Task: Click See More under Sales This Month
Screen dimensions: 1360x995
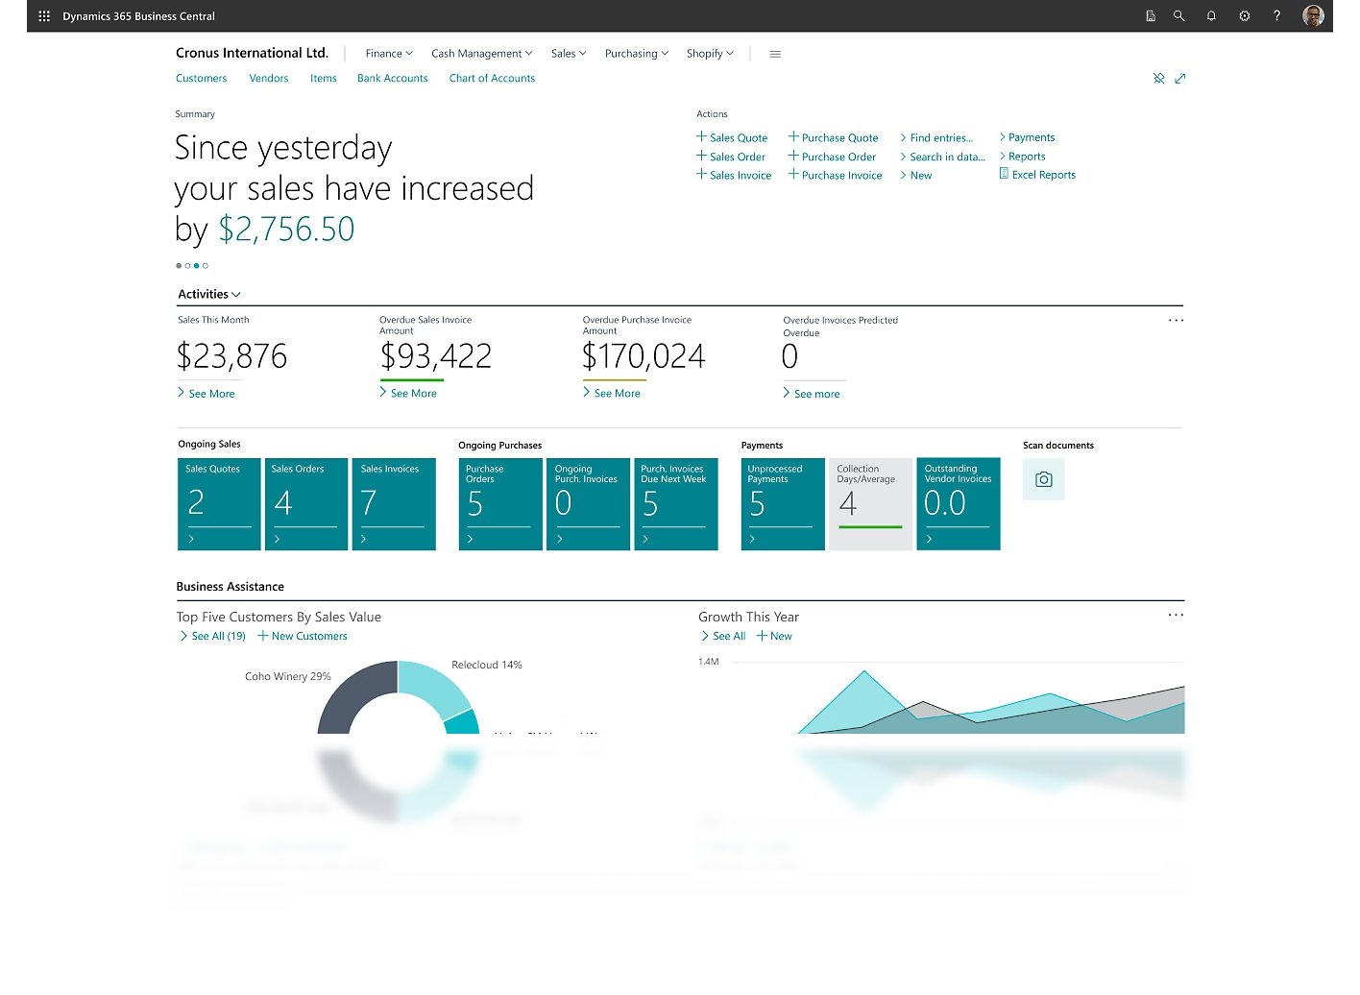Action: pyautogui.click(x=211, y=394)
